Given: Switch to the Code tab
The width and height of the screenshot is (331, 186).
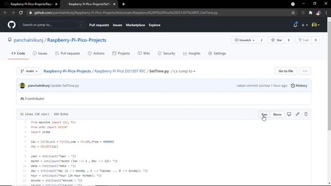Looking at the screenshot, I should [19, 53].
